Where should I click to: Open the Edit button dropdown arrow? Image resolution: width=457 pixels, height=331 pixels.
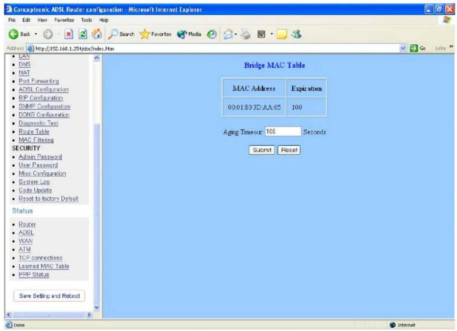point(272,34)
